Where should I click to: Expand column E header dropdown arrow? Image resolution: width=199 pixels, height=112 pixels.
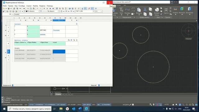pyautogui.click(x=77, y=20)
